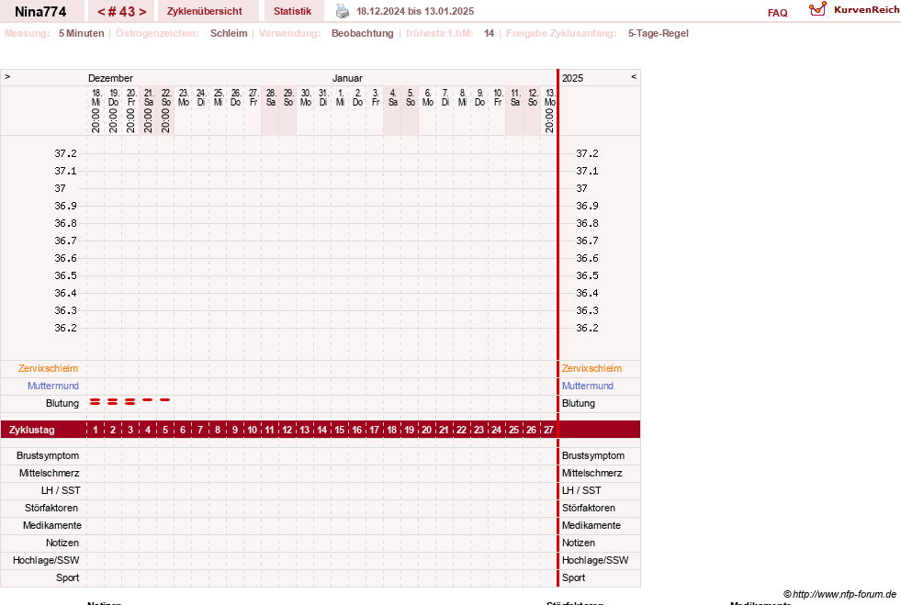901x605 pixels.
Task: Open the Statistik tab
Action: 292,11
